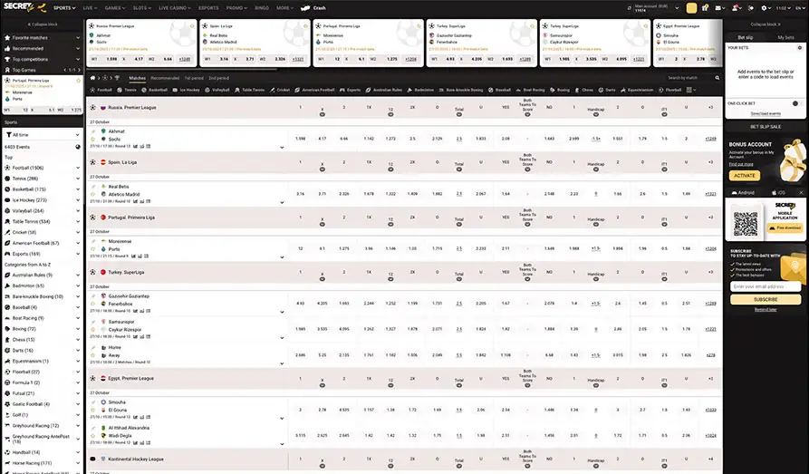Favorite the Smouha vs El Gouna match row
Screen dimensions: 809x474
point(93,410)
